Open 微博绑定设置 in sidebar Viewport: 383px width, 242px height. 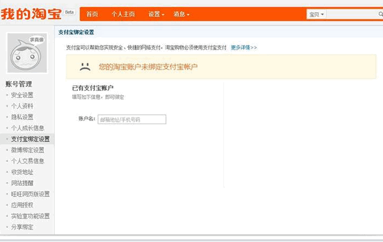(27, 150)
